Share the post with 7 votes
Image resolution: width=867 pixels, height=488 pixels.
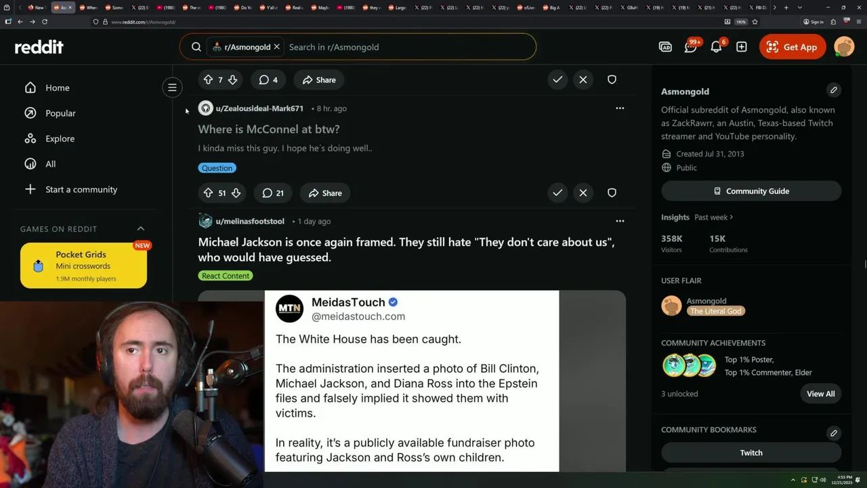[319, 80]
